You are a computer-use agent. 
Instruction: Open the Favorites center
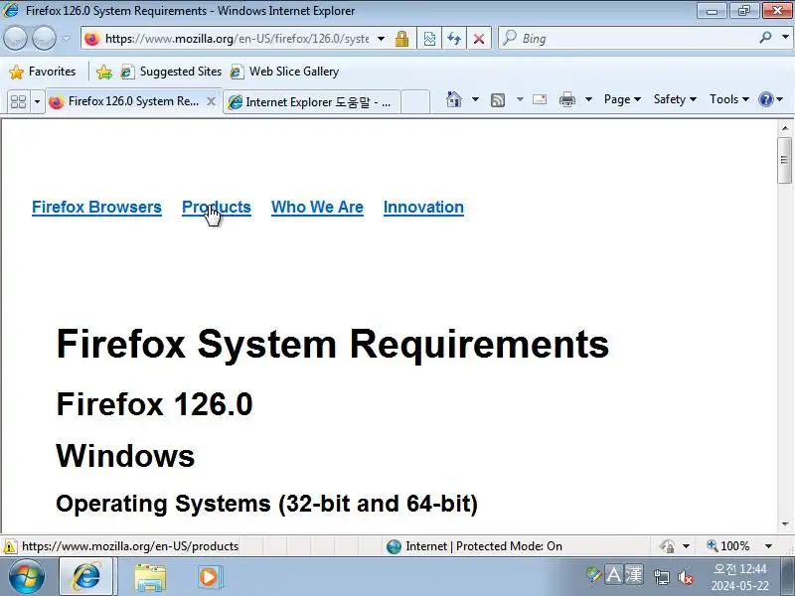[43, 72]
